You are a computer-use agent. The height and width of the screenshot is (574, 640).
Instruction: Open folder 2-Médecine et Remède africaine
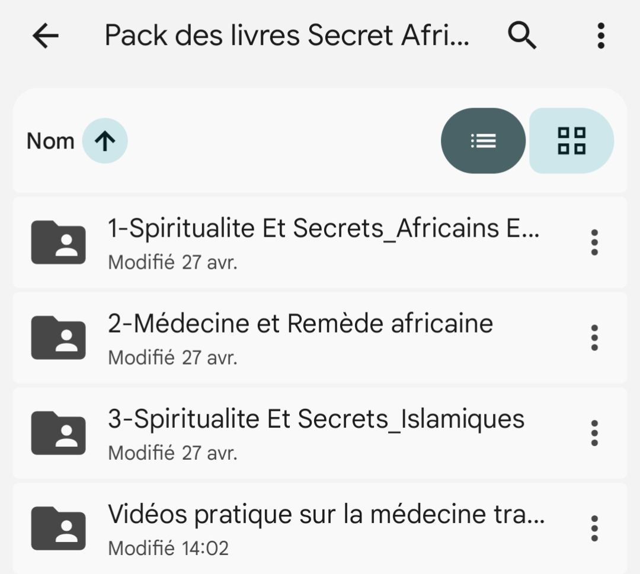[x=319, y=338]
